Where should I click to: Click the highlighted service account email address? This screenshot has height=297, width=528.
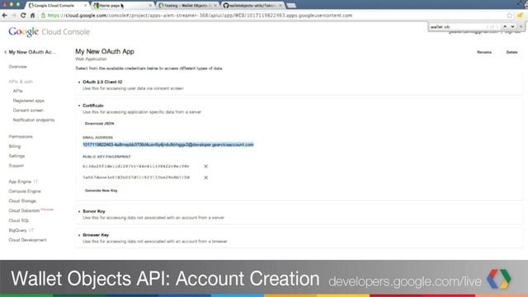tap(168, 144)
